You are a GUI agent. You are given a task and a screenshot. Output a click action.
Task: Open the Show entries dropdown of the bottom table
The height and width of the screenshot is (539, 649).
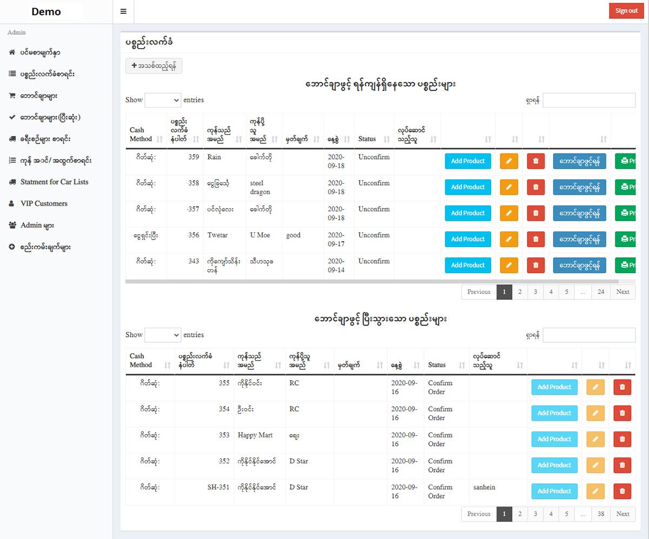click(x=163, y=335)
